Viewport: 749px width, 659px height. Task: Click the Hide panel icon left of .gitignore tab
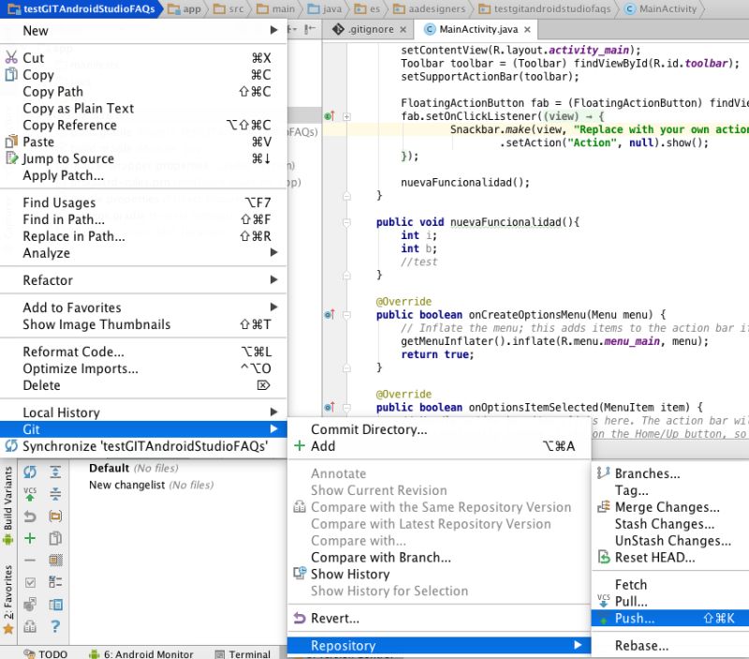coord(310,30)
